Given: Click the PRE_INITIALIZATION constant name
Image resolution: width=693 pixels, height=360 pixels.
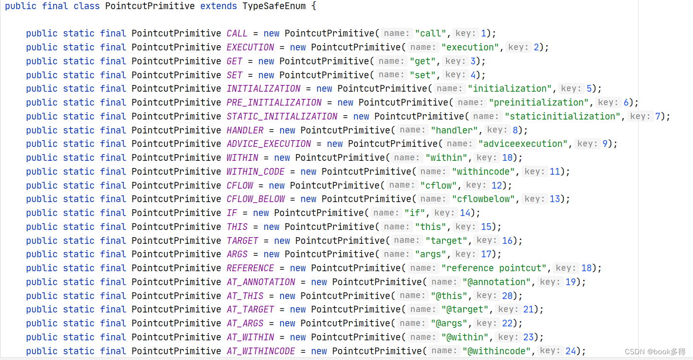Looking at the screenshot, I should point(274,103).
